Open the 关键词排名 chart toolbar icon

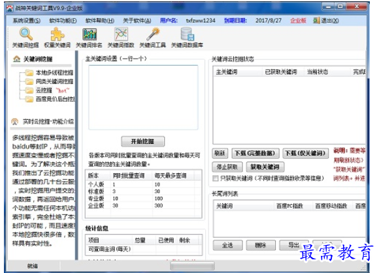click(x=90, y=34)
